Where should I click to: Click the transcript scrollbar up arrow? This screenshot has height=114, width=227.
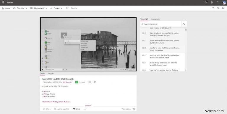point(186,28)
